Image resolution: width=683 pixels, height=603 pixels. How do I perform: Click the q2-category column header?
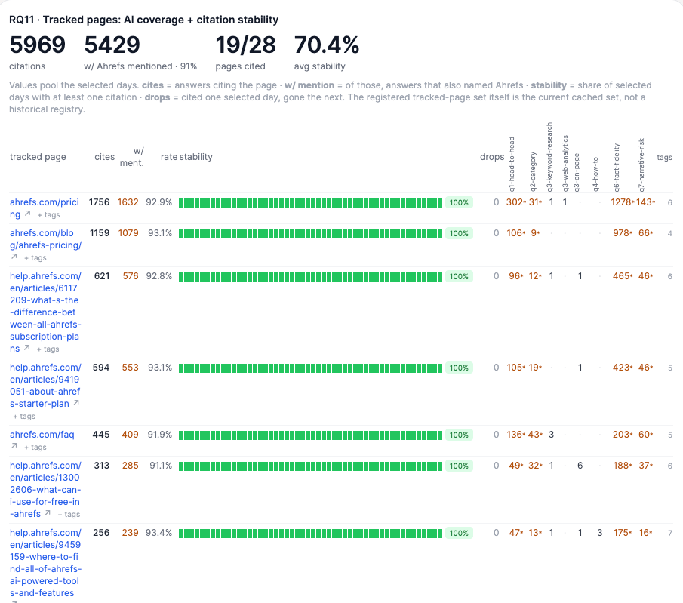point(533,171)
